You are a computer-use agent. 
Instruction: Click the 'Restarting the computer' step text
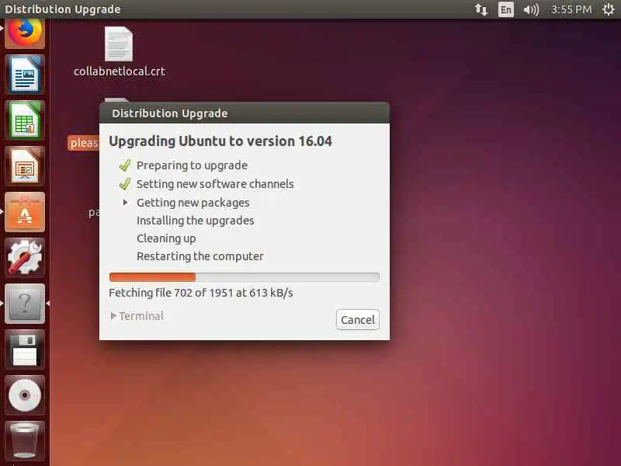(x=200, y=256)
